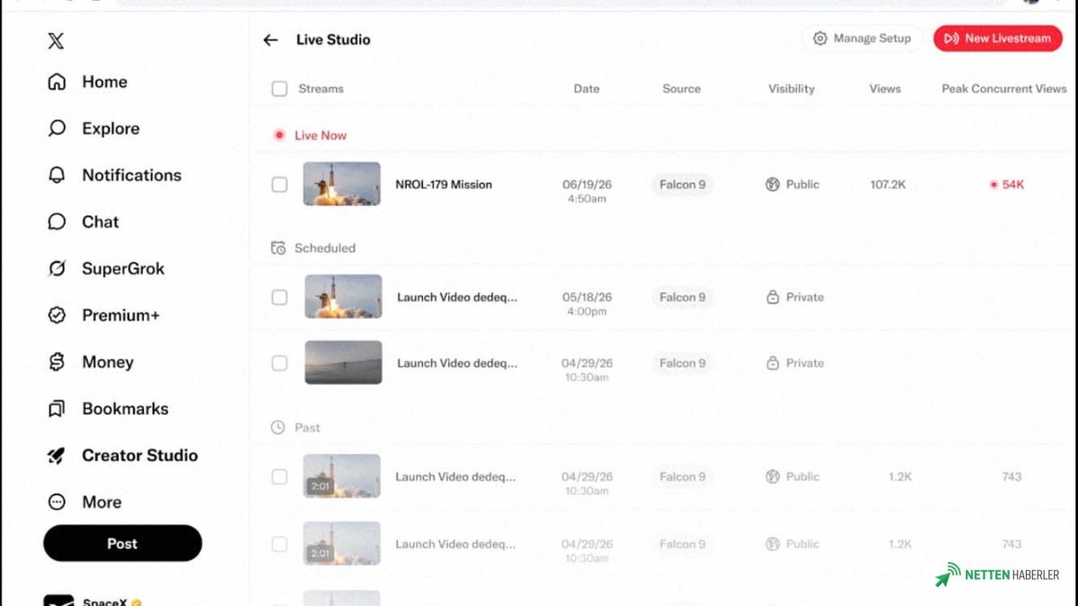Click Falcon 9 tag on 05/18/26 row
Image resolution: width=1078 pixels, height=606 pixels.
click(x=683, y=297)
